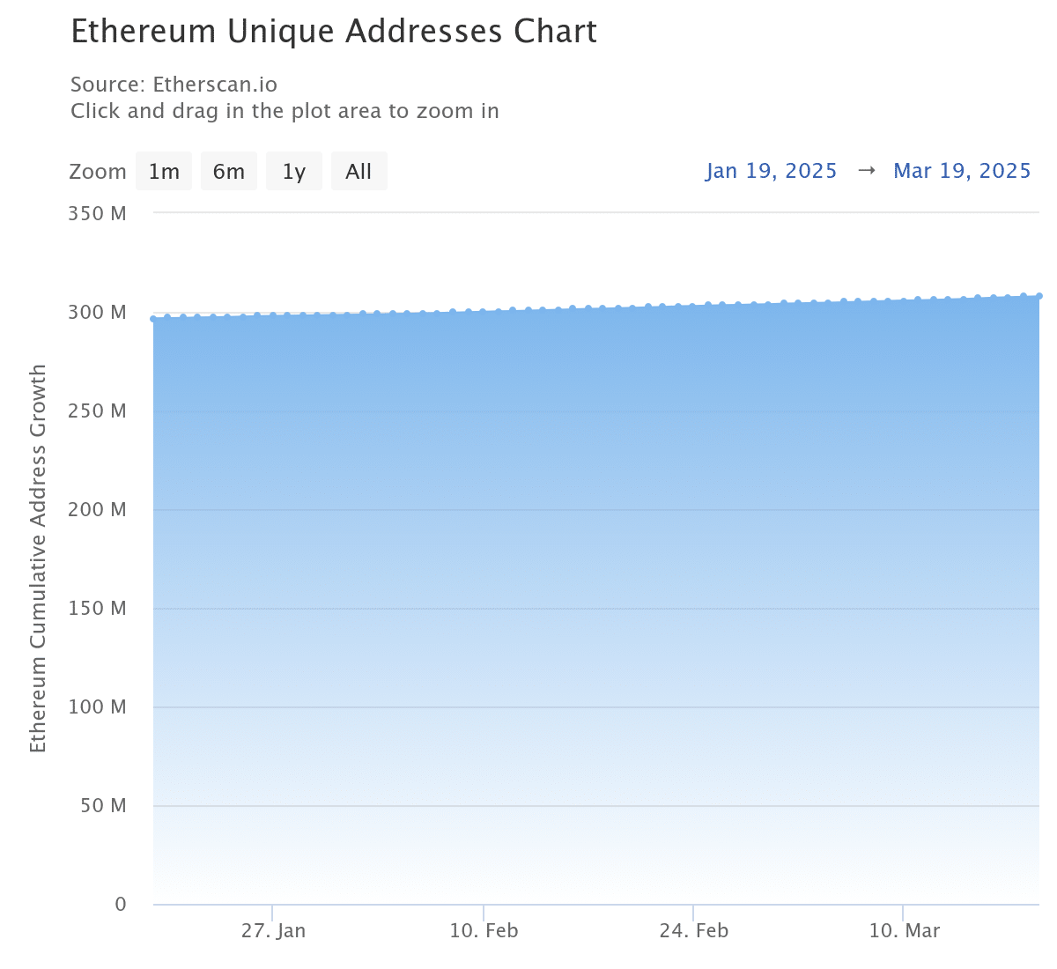
Task: Click the 10. Feb x-axis label
Action: (484, 931)
